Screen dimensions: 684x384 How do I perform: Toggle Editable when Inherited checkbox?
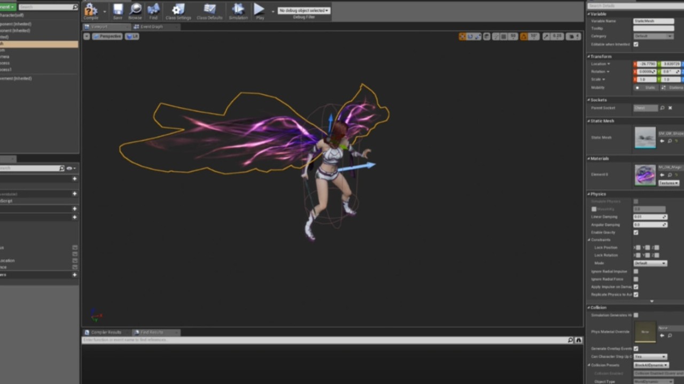point(636,44)
